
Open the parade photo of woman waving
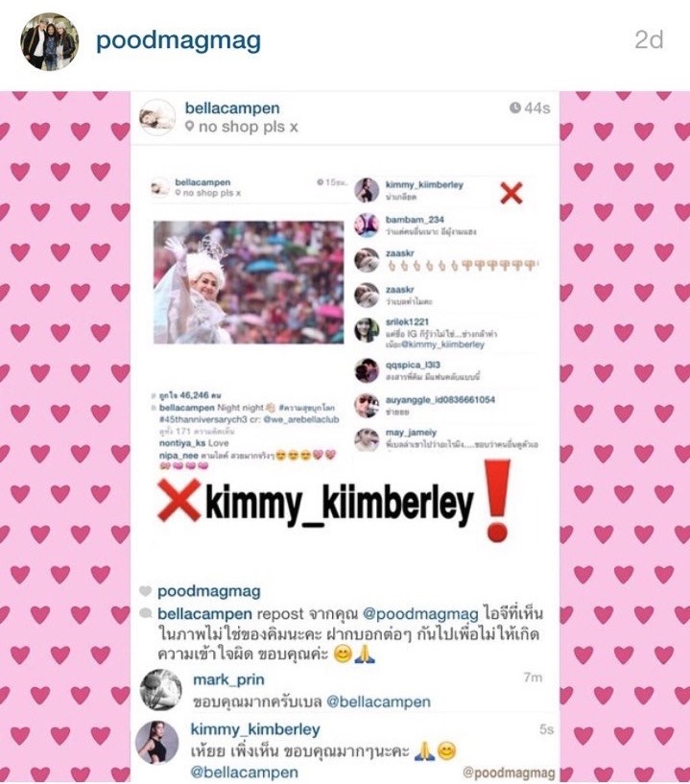click(x=249, y=282)
